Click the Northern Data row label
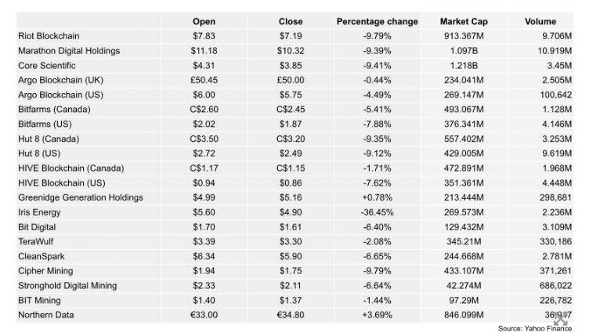 coord(45,315)
